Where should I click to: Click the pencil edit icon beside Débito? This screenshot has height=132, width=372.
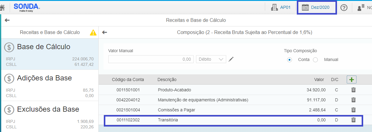point(231,59)
